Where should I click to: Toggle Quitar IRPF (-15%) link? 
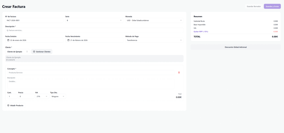point(201,32)
